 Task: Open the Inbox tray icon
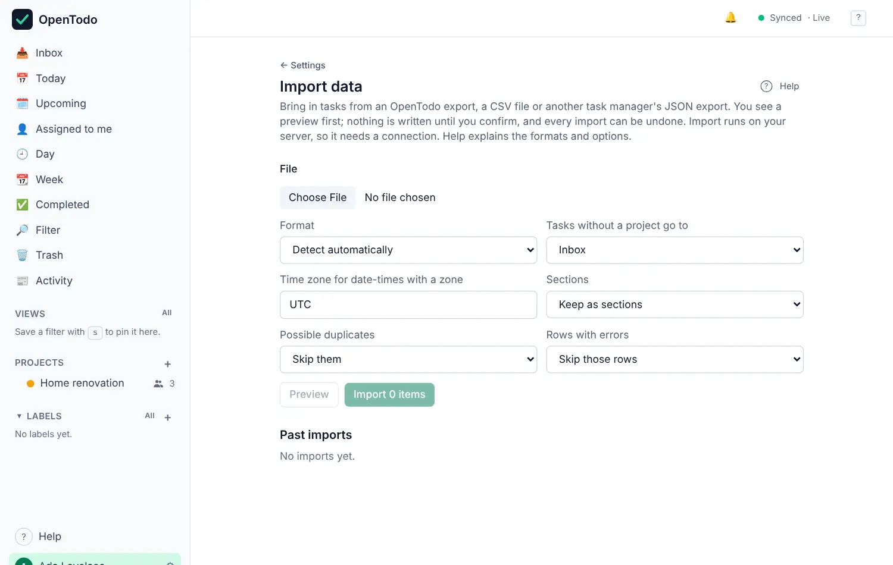point(22,53)
